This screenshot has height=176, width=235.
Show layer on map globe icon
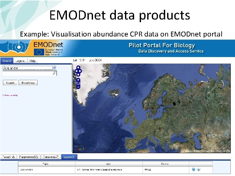click(x=194, y=169)
